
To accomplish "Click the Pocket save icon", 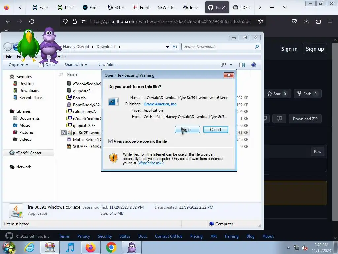I will pyautogui.click(x=294, y=21).
